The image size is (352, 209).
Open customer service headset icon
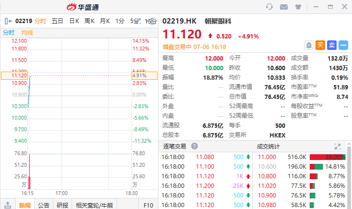click(x=269, y=7)
